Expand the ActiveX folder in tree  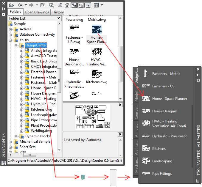[10, 29]
